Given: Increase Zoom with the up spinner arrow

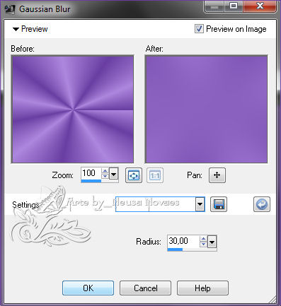Looking at the screenshot, I should 105,171.
